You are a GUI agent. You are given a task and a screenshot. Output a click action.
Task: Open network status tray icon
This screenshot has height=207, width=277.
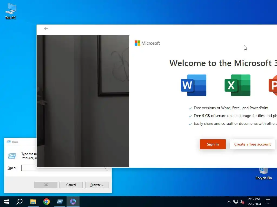[236, 202]
